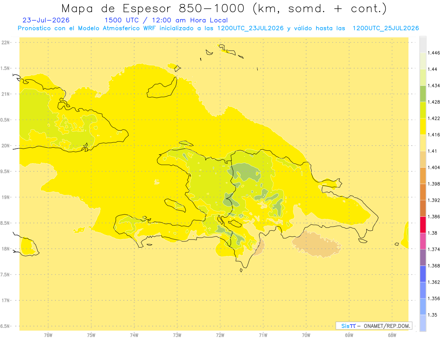This screenshot has height=340, width=440.
Task: Click the "1.422" colorbar value
Action: click(x=434, y=118)
